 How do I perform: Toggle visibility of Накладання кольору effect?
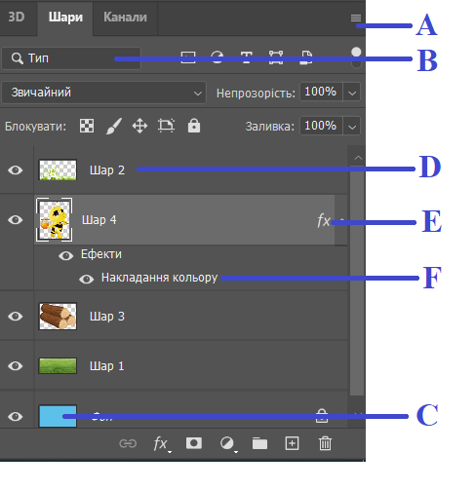[86, 279]
